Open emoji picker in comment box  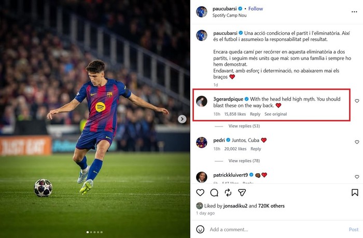pyautogui.click(x=200, y=229)
